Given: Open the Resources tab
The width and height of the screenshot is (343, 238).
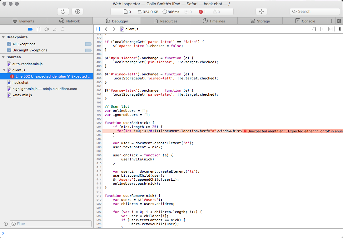Looking at the screenshot, I should [x=165, y=21].
